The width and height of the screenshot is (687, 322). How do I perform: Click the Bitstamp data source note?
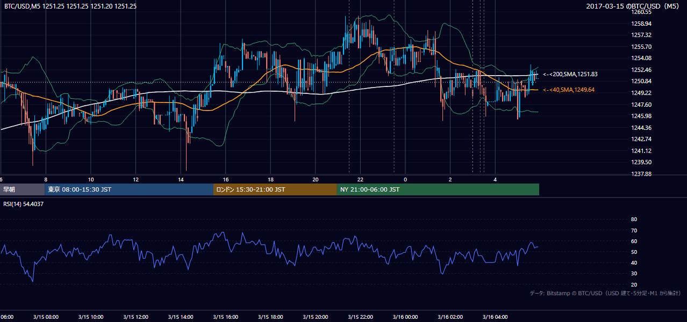pos(605,293)
